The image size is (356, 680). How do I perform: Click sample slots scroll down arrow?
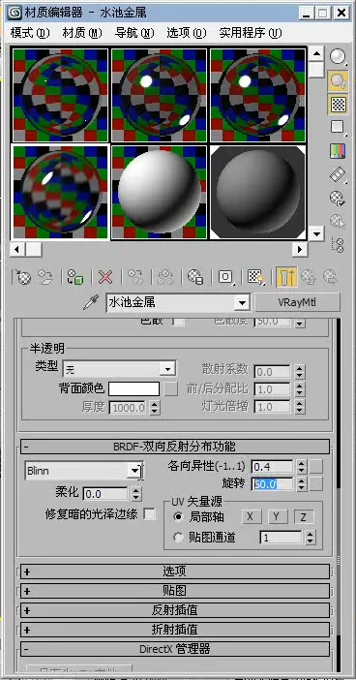pyautogui.click(x=317, y=234)
